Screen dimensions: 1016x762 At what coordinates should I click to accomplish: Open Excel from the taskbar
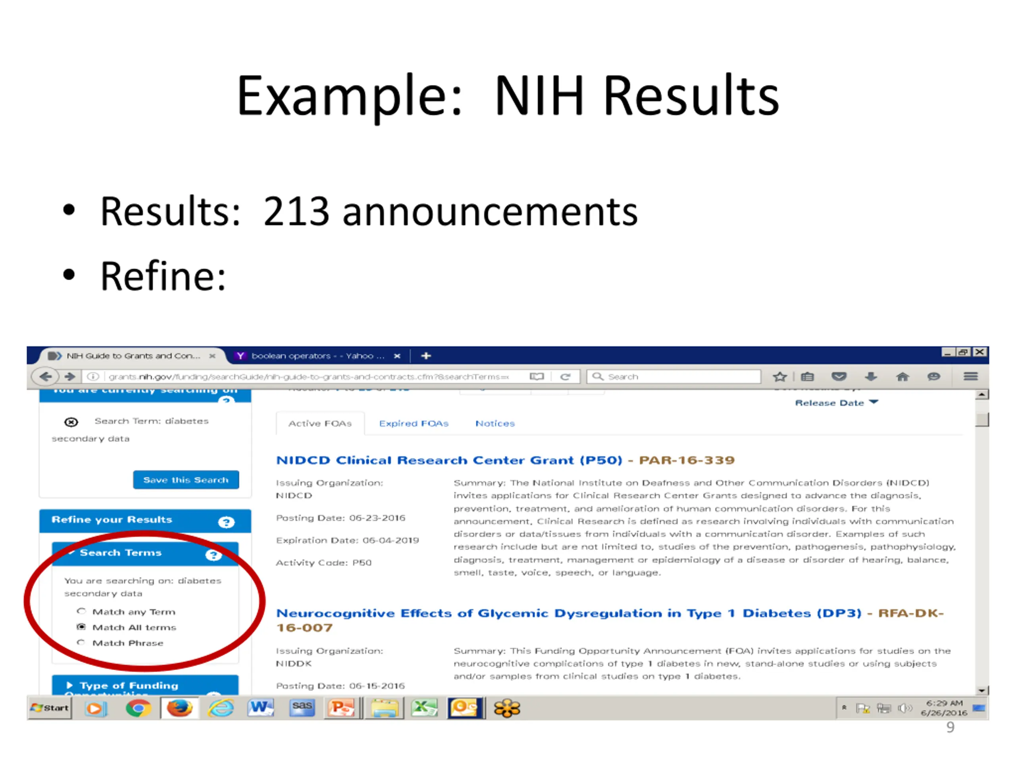(x=424, y=708)
